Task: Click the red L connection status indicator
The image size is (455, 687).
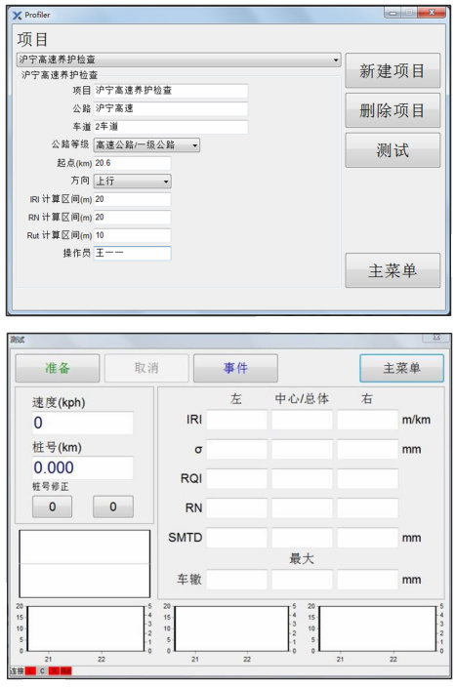Action: [x=30, y=670]
